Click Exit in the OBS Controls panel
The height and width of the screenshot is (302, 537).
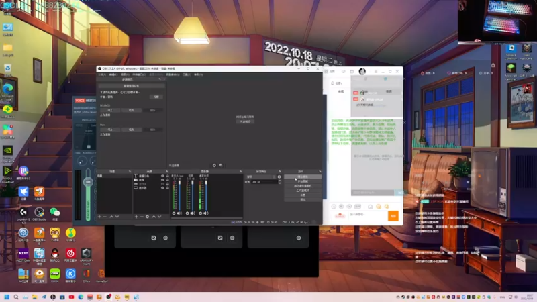[x=303, y=199]
